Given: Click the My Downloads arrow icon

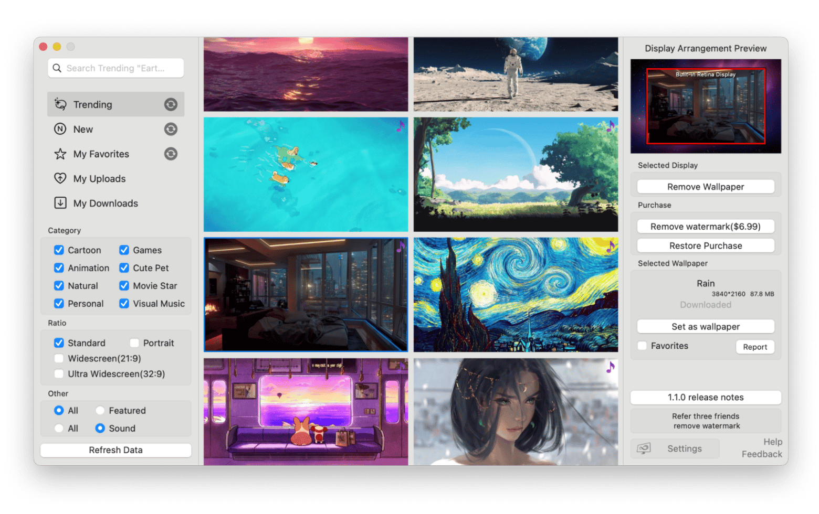Looking at the screenshot, I should point(60,203).
